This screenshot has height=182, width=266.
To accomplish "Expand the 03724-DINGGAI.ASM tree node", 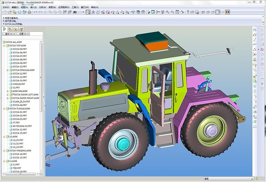I will tap(7, 70).
